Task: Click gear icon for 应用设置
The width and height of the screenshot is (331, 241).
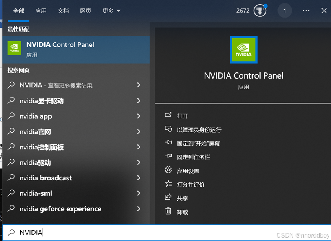Action: click(168, 170)
